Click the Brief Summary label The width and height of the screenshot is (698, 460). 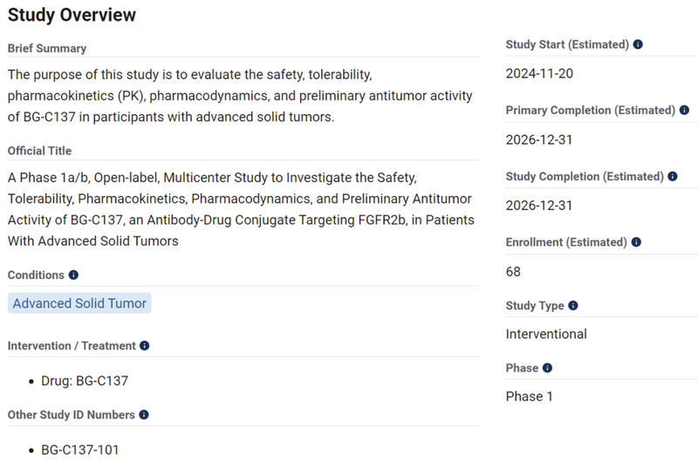[x=47, y=49]
